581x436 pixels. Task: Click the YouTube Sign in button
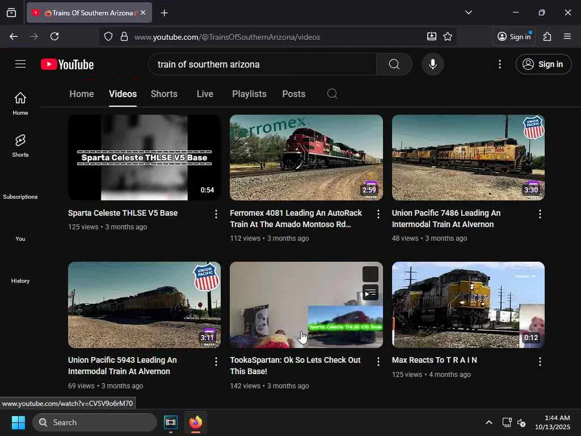coord(543,64)
